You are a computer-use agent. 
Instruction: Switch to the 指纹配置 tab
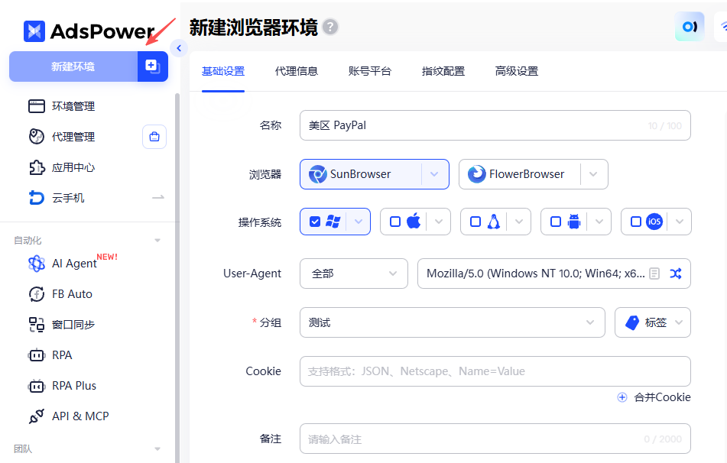click(443, 71)
